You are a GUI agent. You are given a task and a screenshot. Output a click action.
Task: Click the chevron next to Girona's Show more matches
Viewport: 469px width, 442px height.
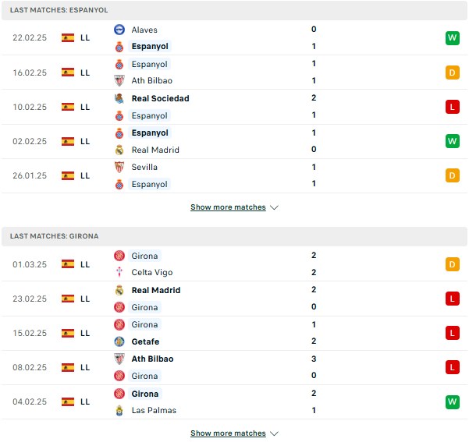pyautogui.click(x=274, y=433)
